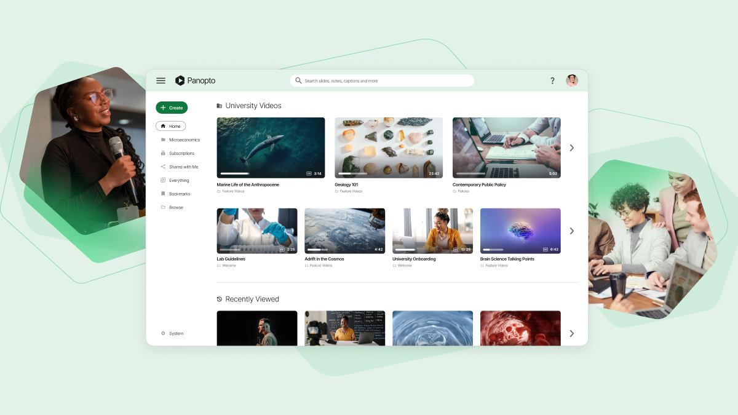Click the Panopto logo

[x=195, y=81]
